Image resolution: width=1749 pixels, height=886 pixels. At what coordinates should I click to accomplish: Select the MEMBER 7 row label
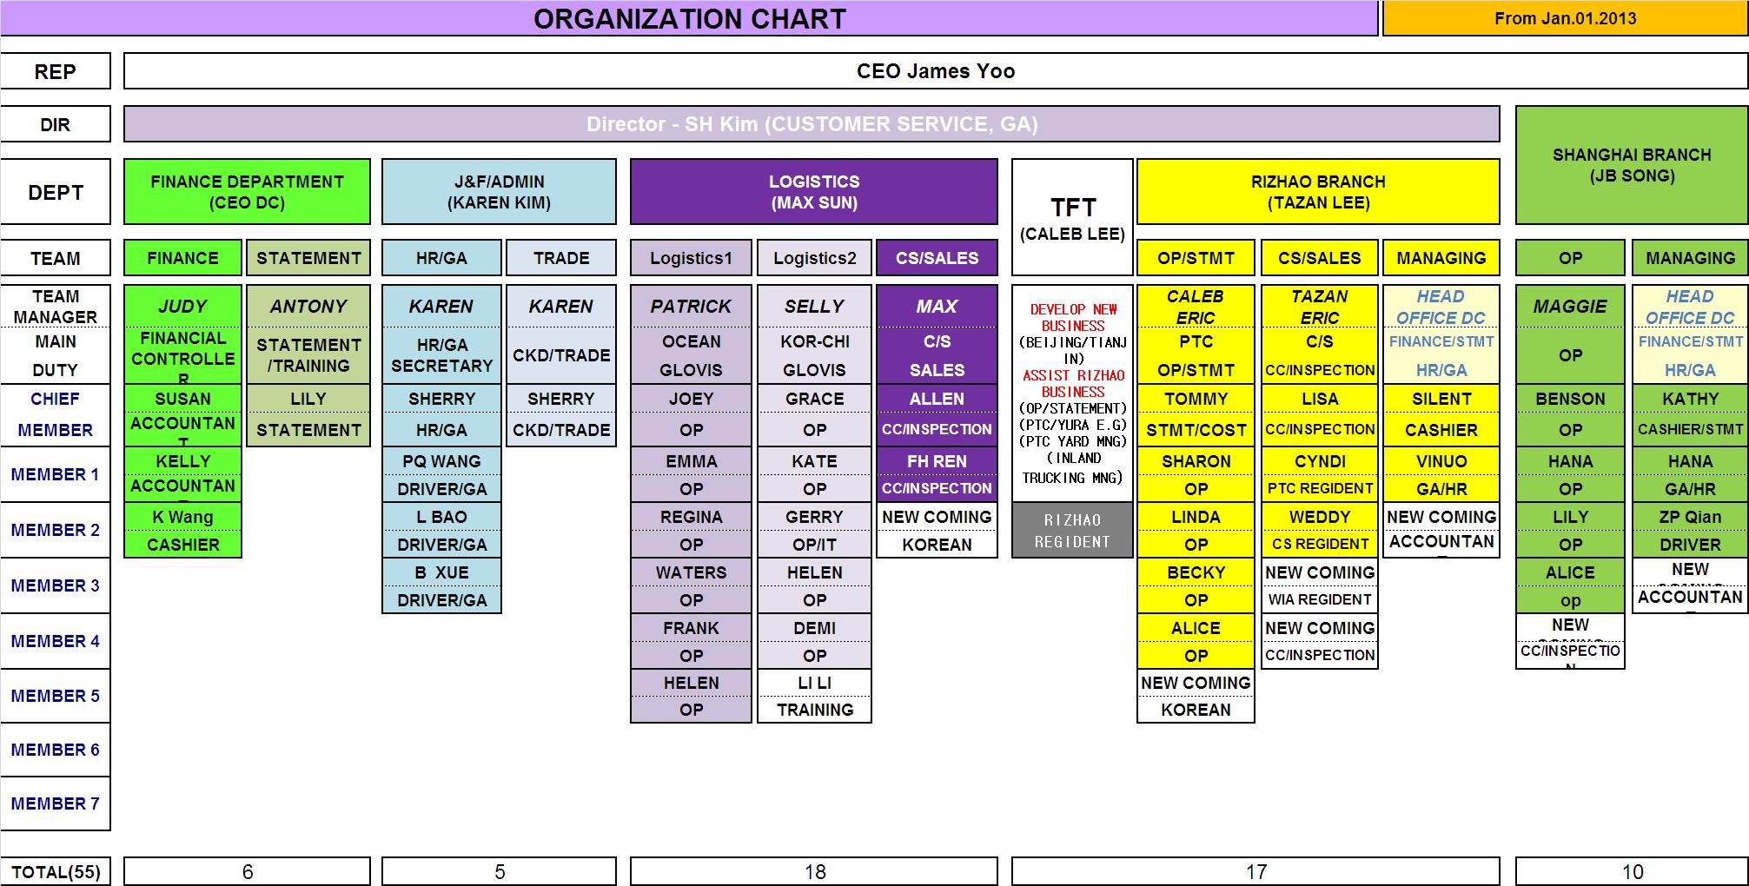point(56,803)
